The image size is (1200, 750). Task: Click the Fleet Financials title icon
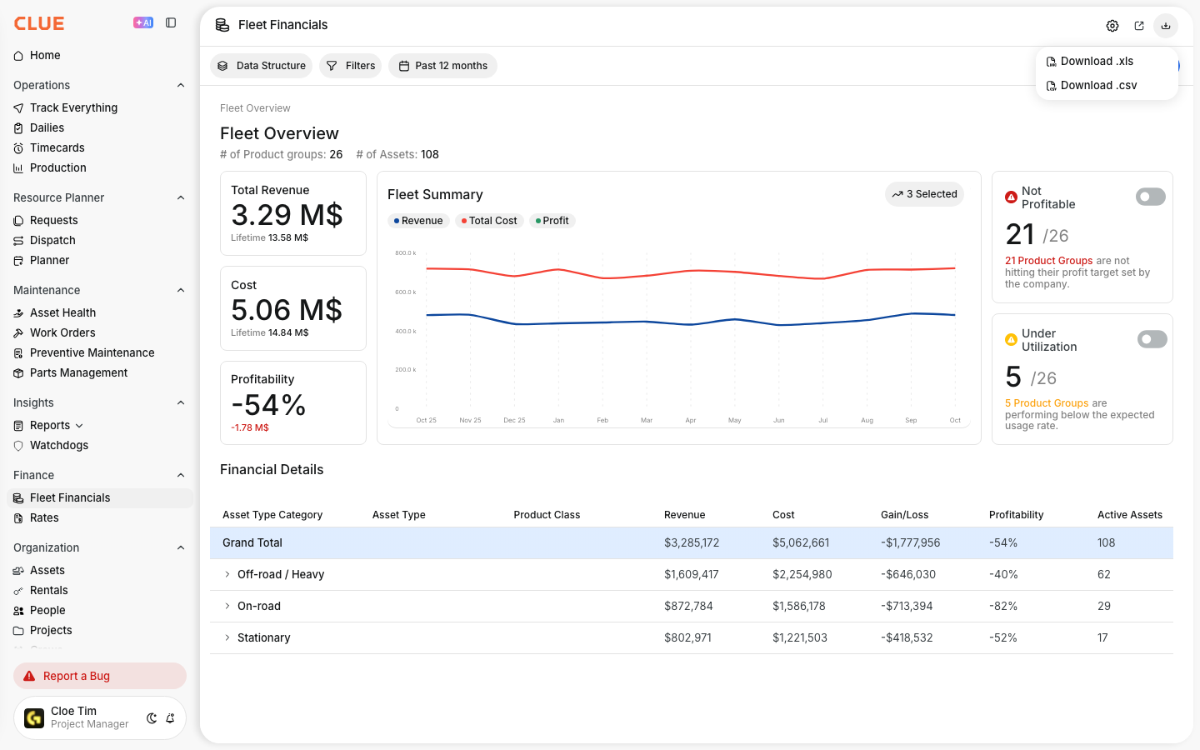pos(222,25)
